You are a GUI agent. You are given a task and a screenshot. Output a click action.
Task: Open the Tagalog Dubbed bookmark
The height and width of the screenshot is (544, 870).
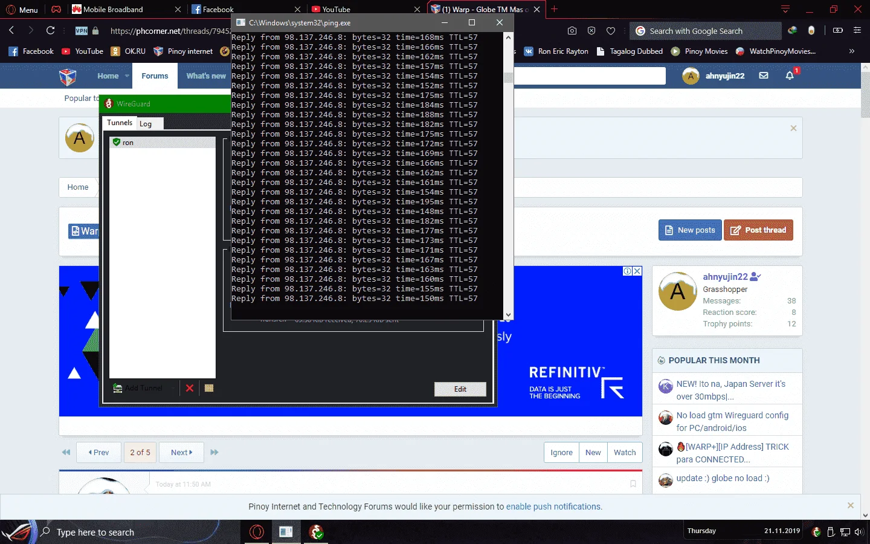tap(630, 51)
